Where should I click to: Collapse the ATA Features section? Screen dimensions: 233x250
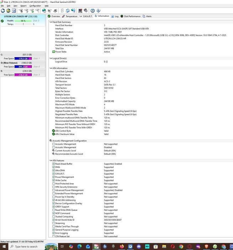click(x=51, y=160)
